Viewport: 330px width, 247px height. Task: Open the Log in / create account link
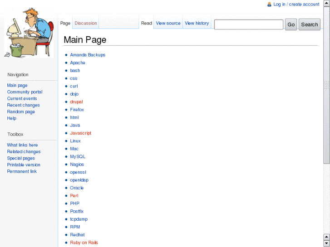point(296,4)
